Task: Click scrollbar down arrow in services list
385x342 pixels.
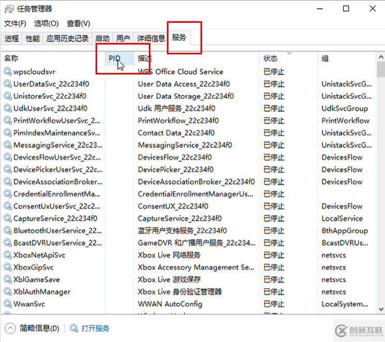Action: click(381, 309)
